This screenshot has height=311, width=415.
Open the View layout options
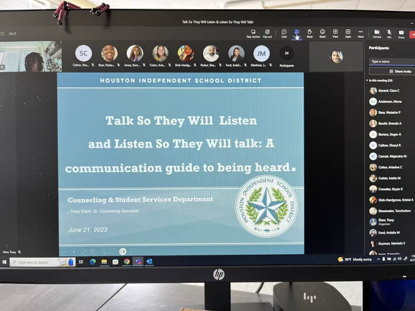coord(335,34)
